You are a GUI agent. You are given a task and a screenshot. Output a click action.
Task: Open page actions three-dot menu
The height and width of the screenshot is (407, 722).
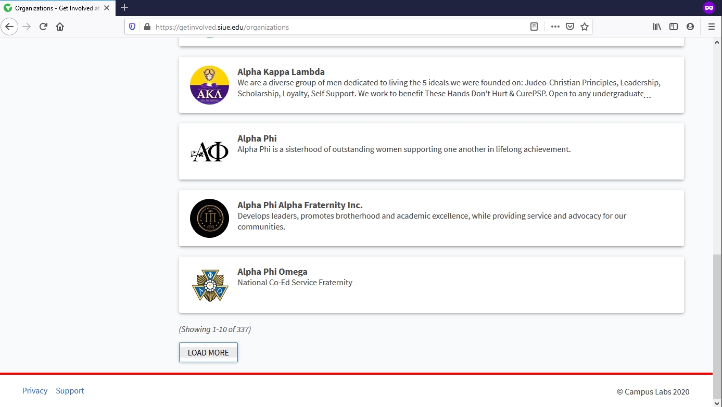pyautogui.click(x=555, y=27)
